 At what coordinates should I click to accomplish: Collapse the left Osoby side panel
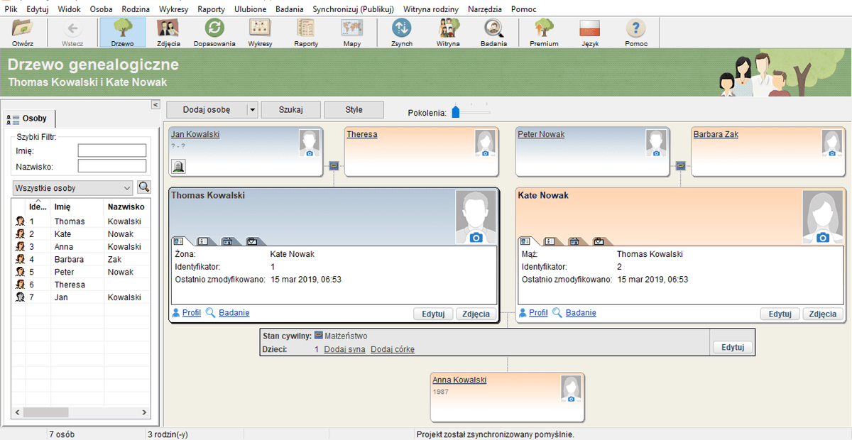pyautogui.click(x=155, y=105)
